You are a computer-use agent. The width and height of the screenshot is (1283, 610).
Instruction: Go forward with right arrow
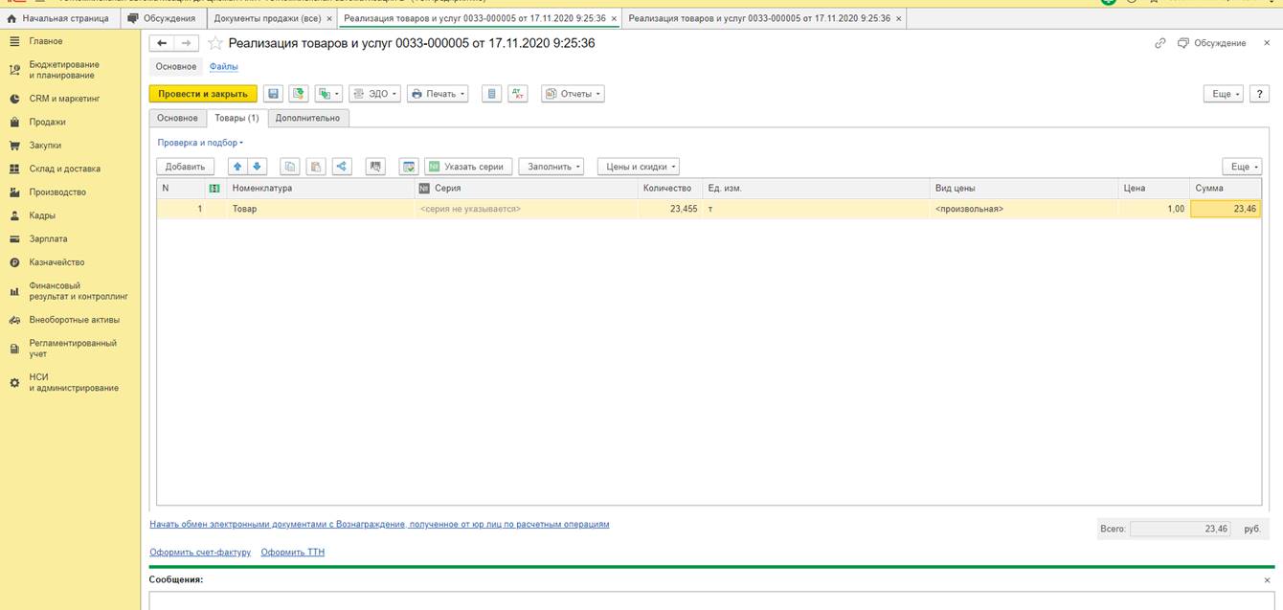point(187,43)
